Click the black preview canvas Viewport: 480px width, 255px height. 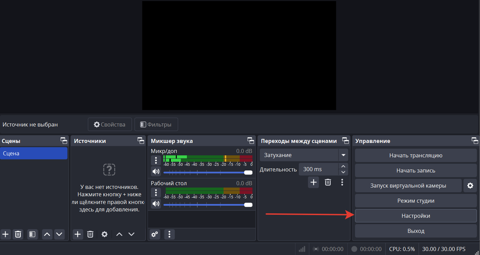tap(239, 55)
